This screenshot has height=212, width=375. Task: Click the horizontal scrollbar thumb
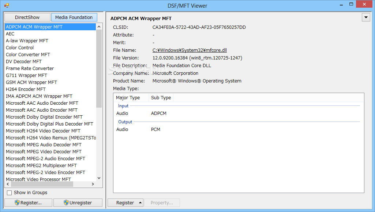tap(42, 184)
